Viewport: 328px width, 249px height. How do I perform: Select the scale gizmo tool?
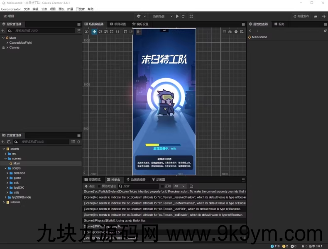point(106,32)
